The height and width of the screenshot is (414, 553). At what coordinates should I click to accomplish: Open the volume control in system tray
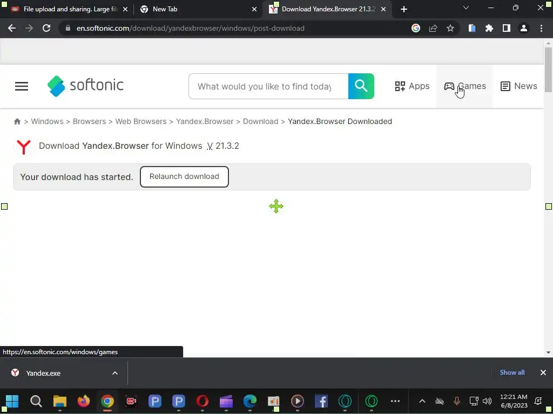[x=487, y=401]
